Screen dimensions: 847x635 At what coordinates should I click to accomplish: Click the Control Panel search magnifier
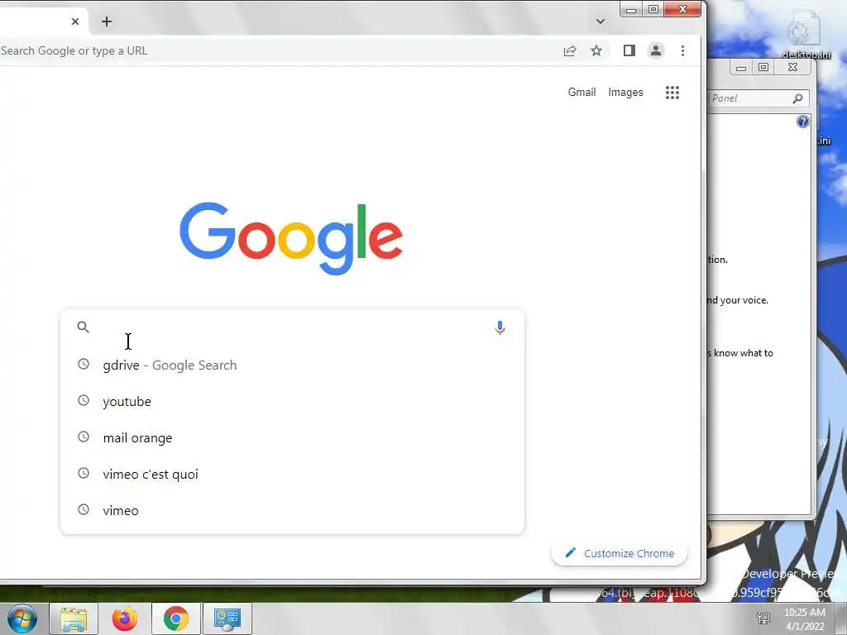(x=798, y=98)
